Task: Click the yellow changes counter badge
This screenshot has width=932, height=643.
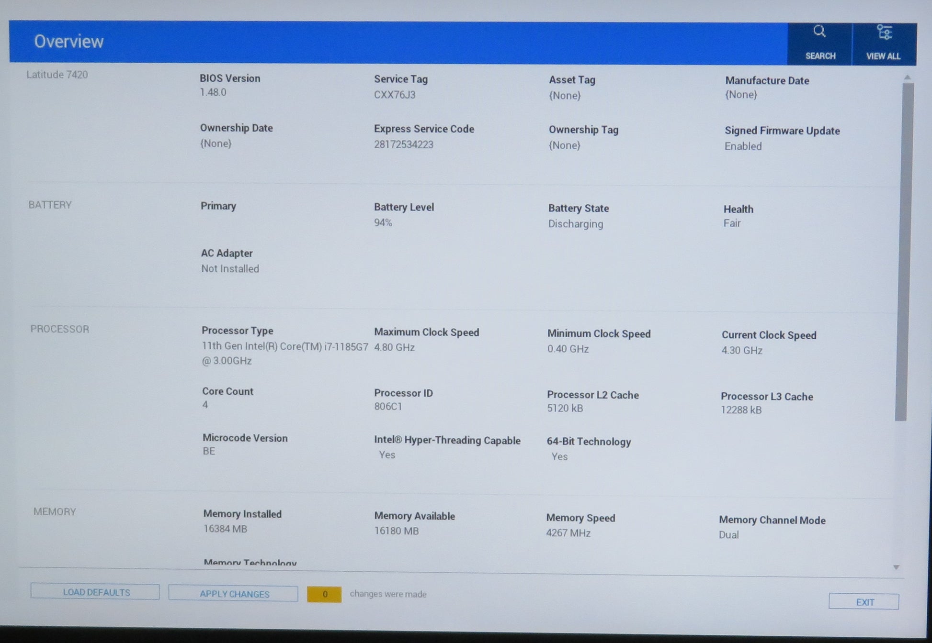Action: 324,594
